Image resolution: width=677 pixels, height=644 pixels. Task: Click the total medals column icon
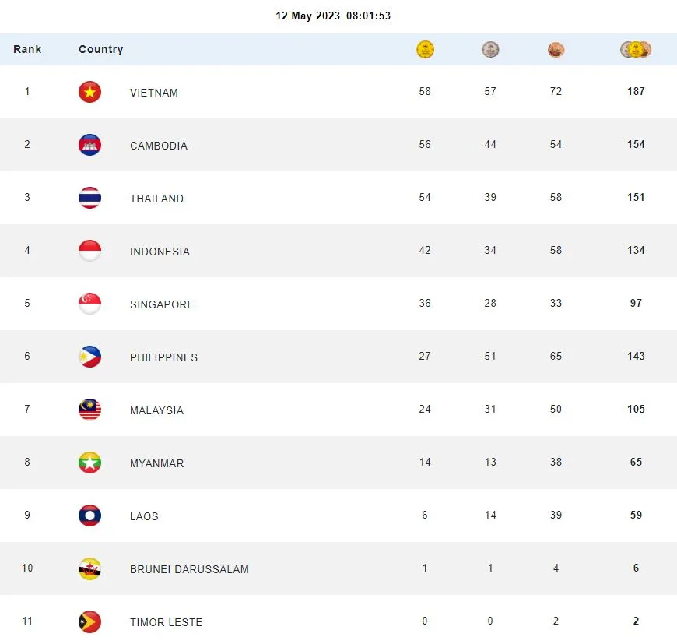tap(636, 50)
